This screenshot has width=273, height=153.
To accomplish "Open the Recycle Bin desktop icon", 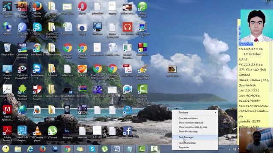I will pos(7,49).
